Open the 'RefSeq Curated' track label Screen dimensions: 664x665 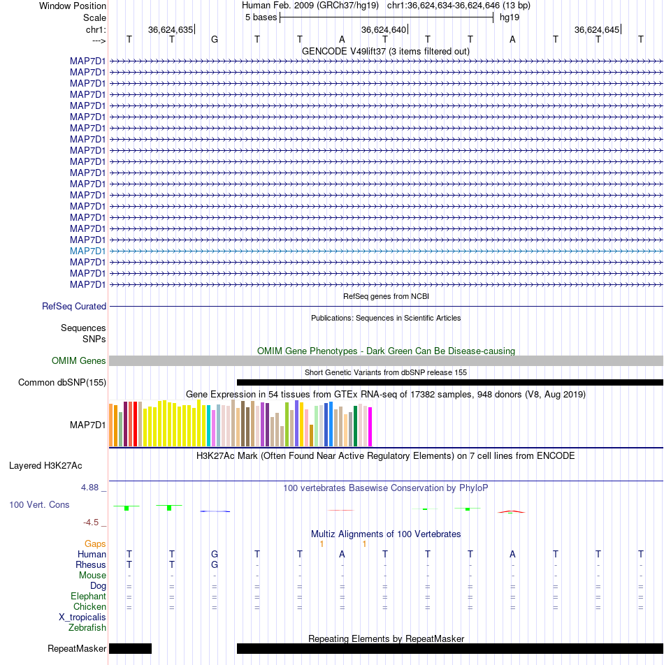pos(74,306)
